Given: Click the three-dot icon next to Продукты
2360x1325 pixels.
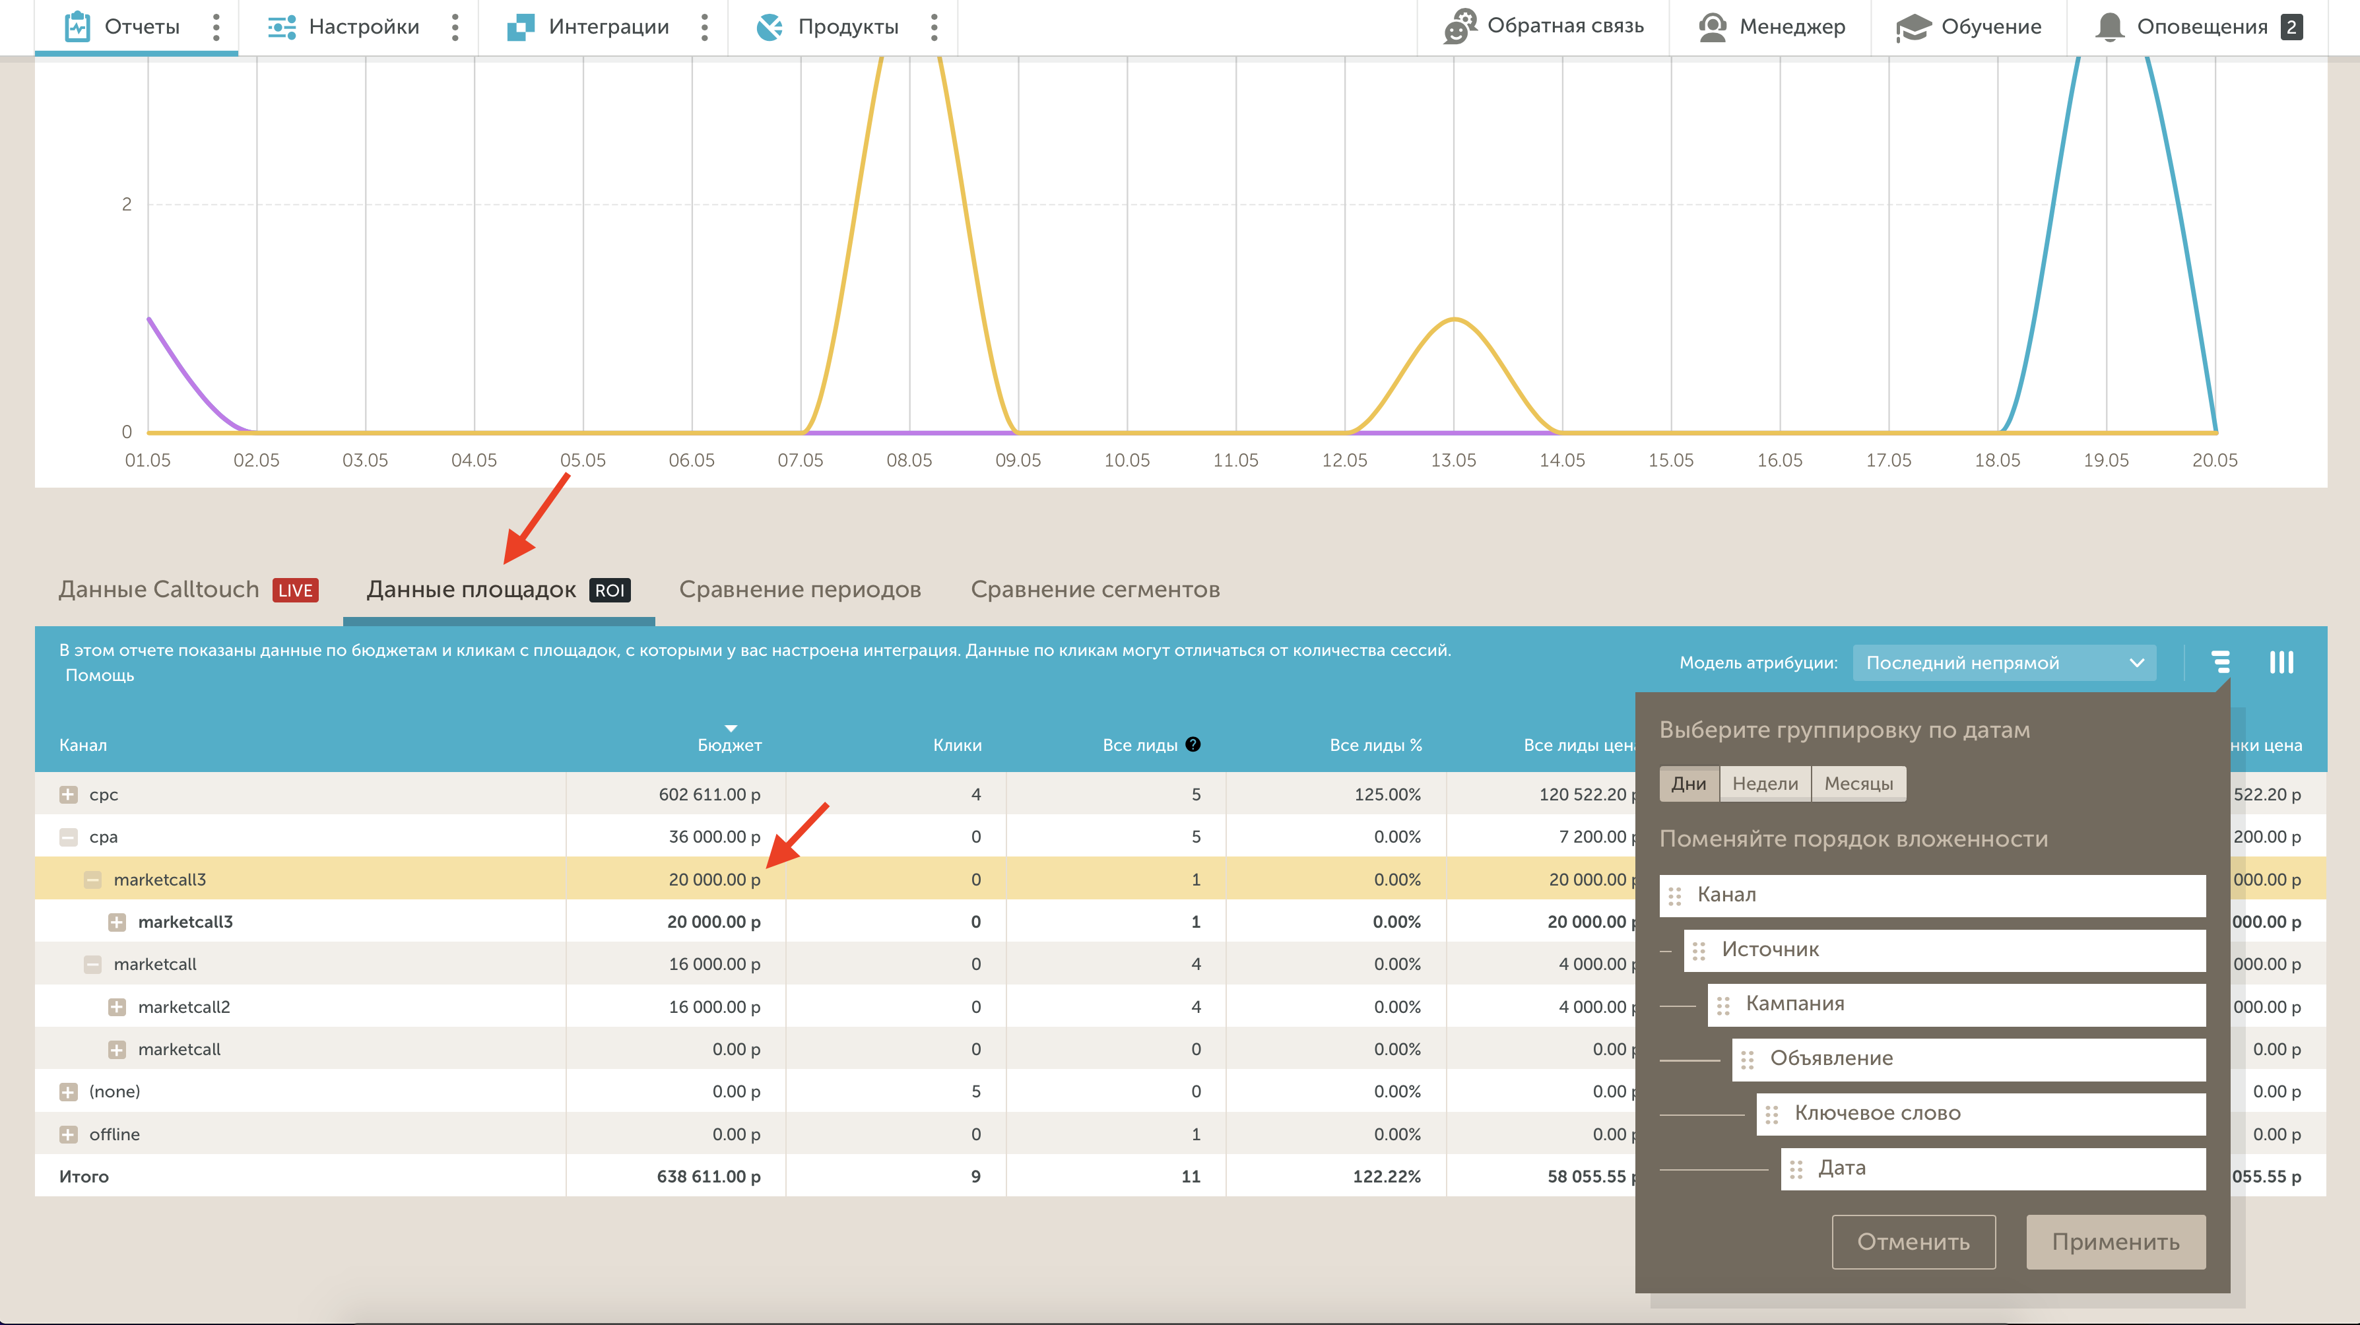Looking at the screenshot, I should tap(934, 26).
